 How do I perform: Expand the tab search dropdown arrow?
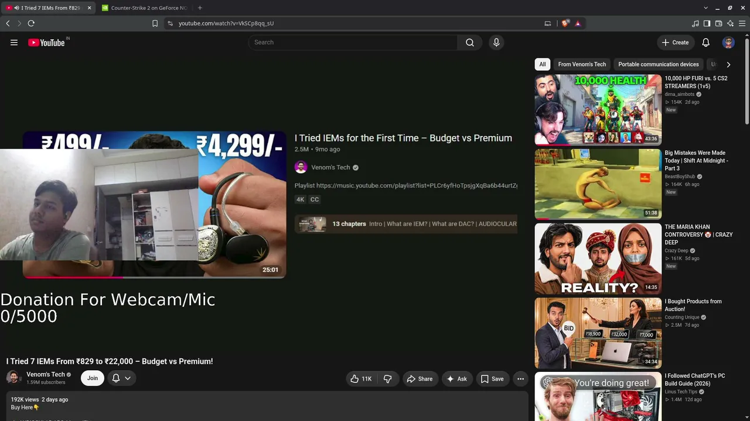(x=706, y=8)
